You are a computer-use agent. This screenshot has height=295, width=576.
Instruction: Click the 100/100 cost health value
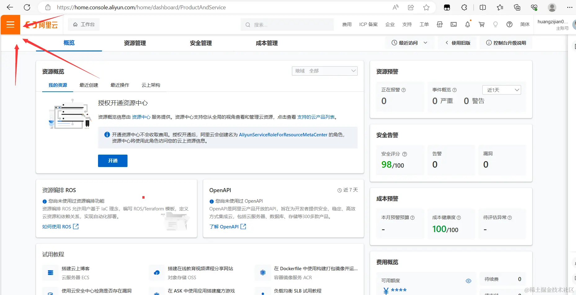click(445, 229)
